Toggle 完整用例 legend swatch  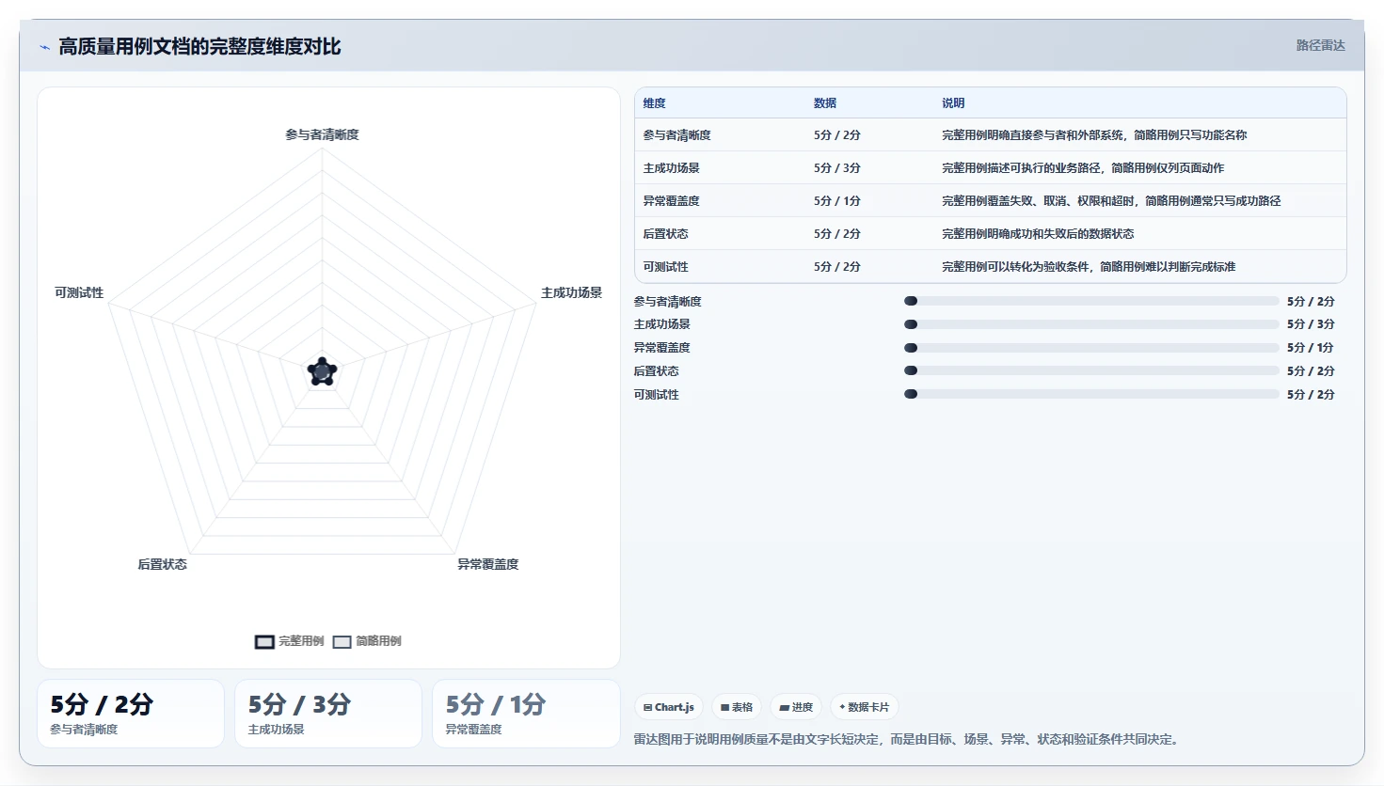264,642
